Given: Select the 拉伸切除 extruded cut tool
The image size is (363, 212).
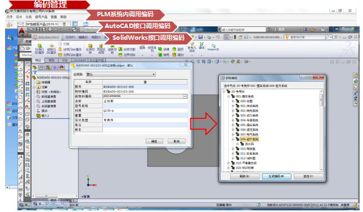Looking at the screenshot, I should [90, 49].
